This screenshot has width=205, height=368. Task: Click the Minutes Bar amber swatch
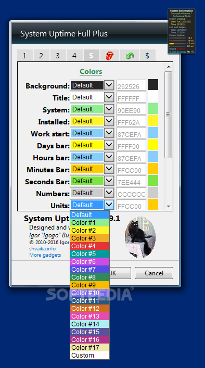tap(153, 168)
